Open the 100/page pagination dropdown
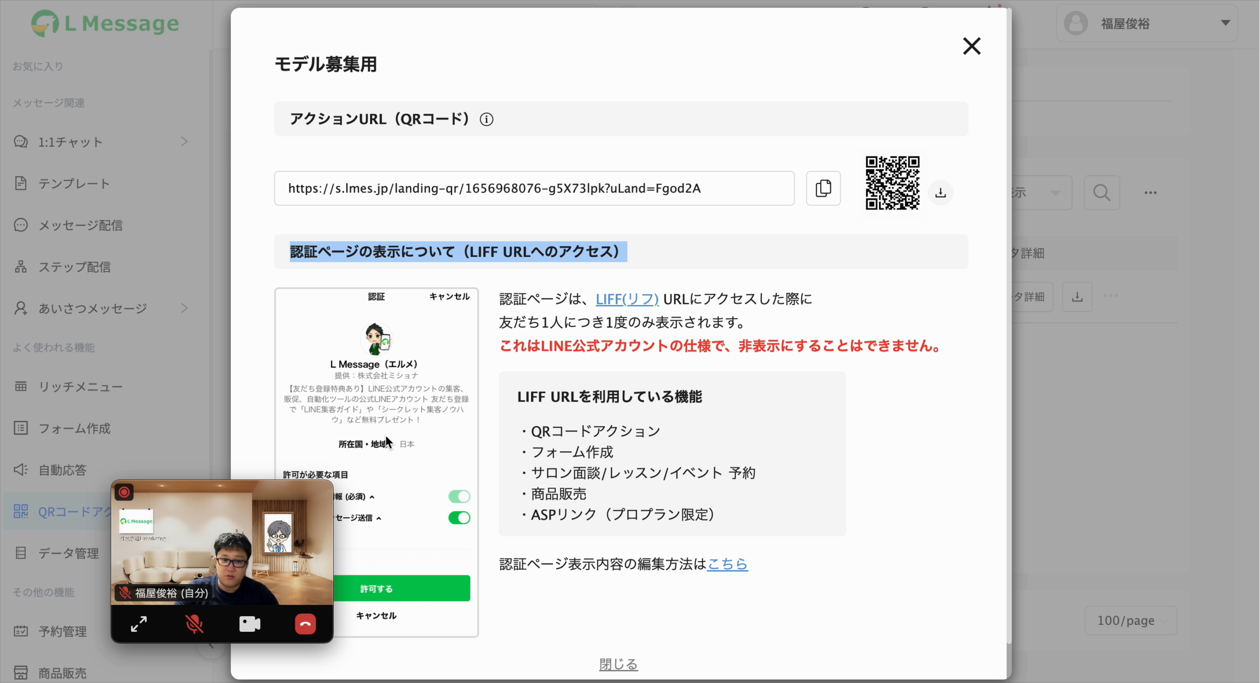Viewport: 1260px width, 683px height. pos(1131,621)
